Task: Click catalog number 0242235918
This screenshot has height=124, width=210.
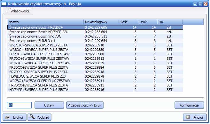Action: (94, 72)
